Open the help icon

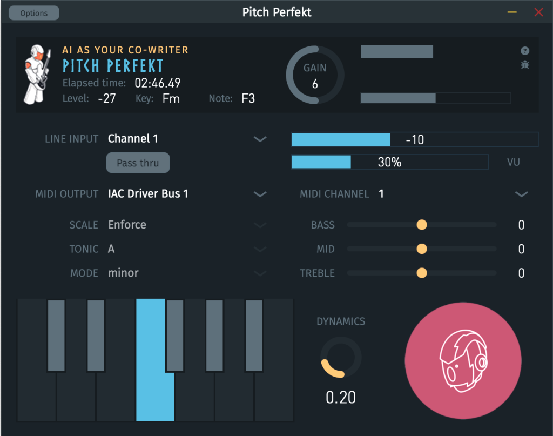524,51
